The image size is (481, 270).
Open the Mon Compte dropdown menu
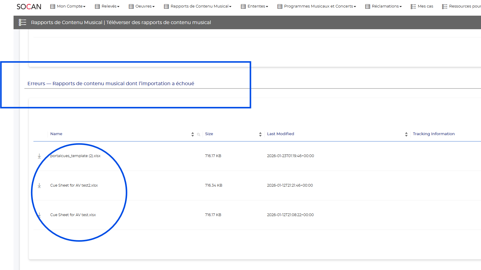[x=68, y=6]
